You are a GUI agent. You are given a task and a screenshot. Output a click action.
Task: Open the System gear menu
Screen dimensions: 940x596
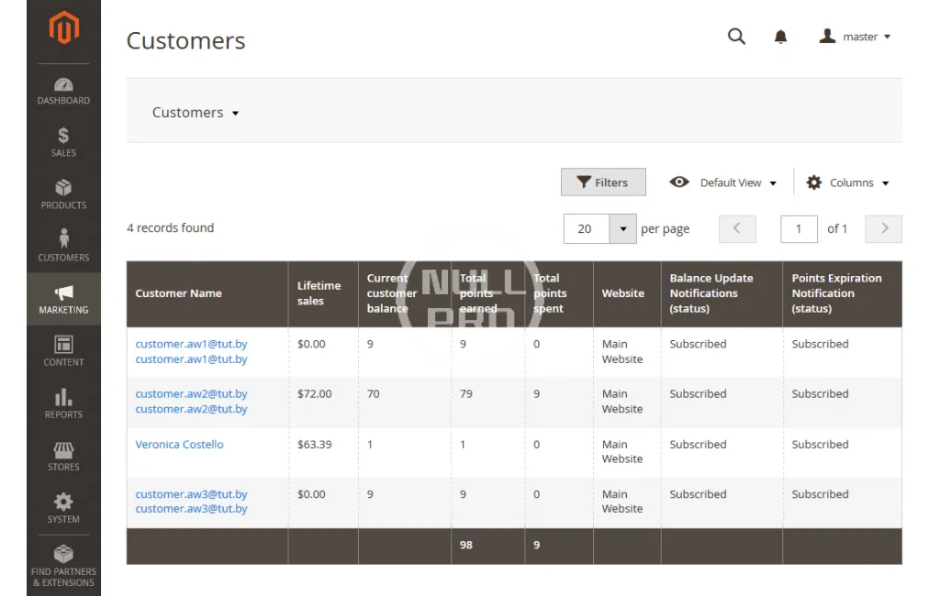[x=63, y=507]
